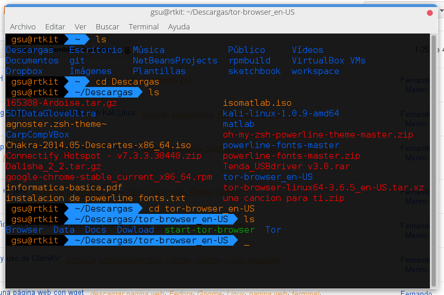Screen dimensions: 444x295
Task: Click tor-browser-linux64-3.6.5_en-US.tar.xz file name
Action: click(323, 187)
